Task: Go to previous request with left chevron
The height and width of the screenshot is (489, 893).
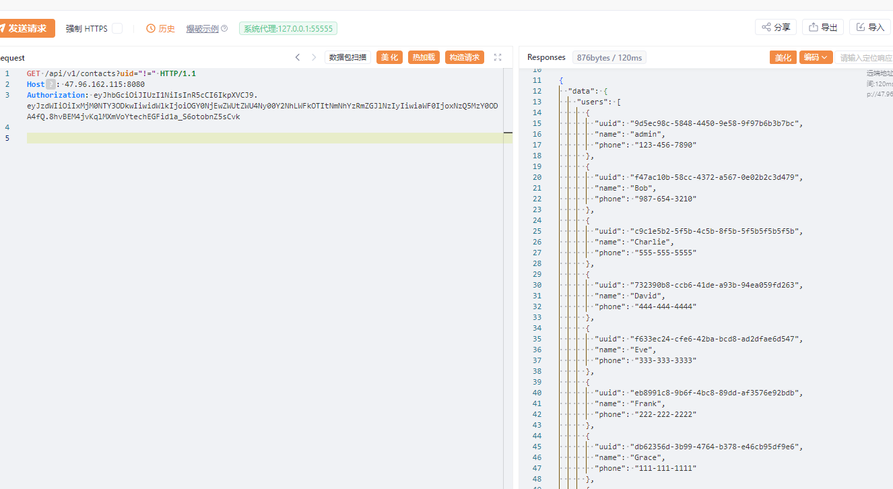Action: point(298,57)
